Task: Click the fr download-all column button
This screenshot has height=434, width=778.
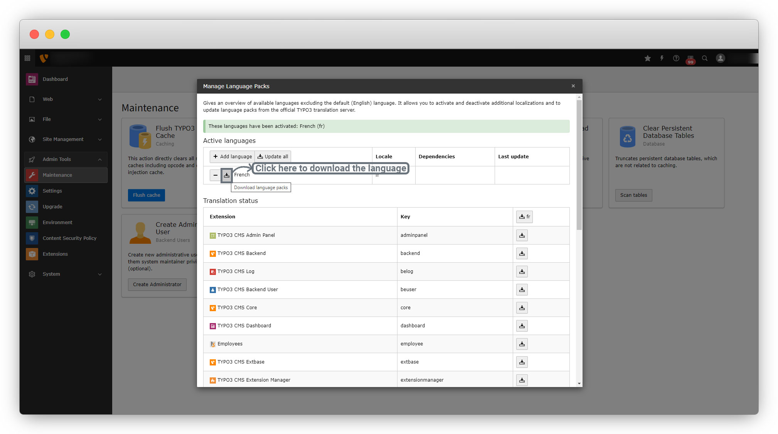Action: click(x=524, y=217)
